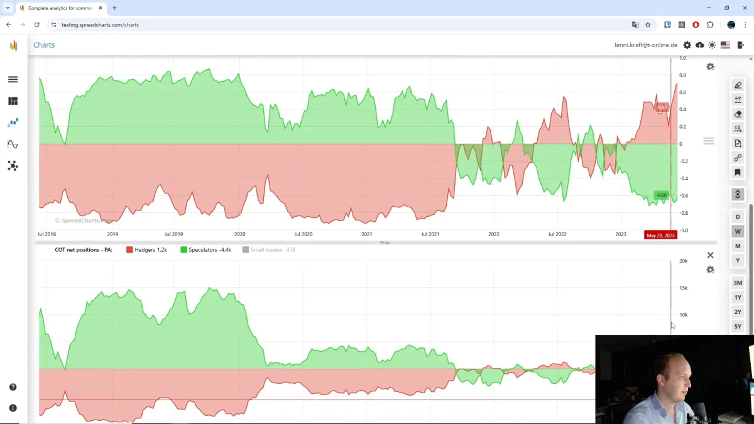Screen dimensions: 754x424
Task: Select the drawing pencil tool
Action: click(x=738, y=85)
